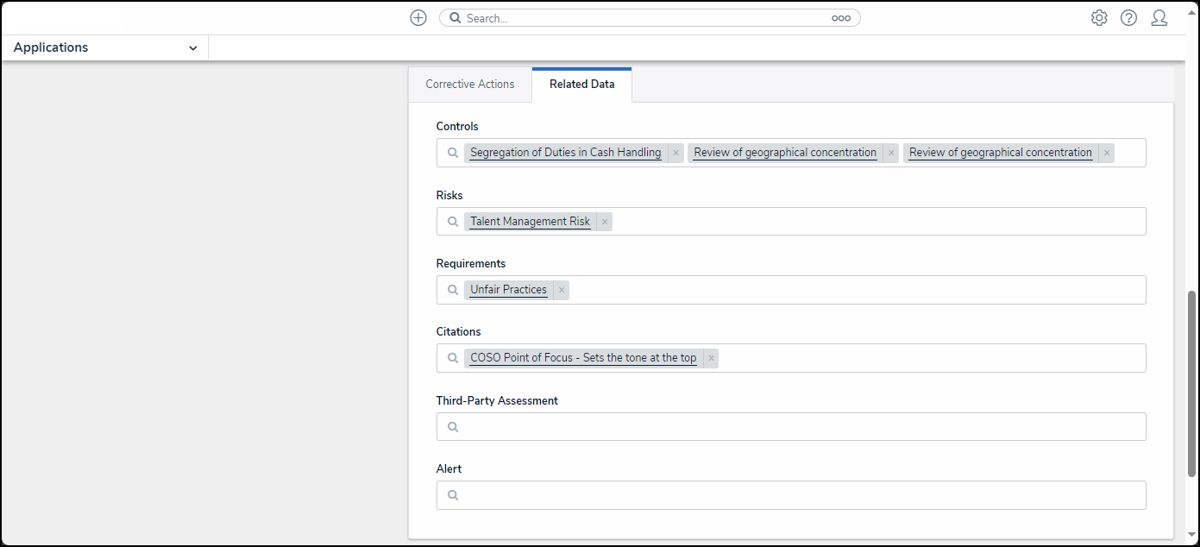
Task: Open the Talent Management Risk link
Action: (530, 222)
